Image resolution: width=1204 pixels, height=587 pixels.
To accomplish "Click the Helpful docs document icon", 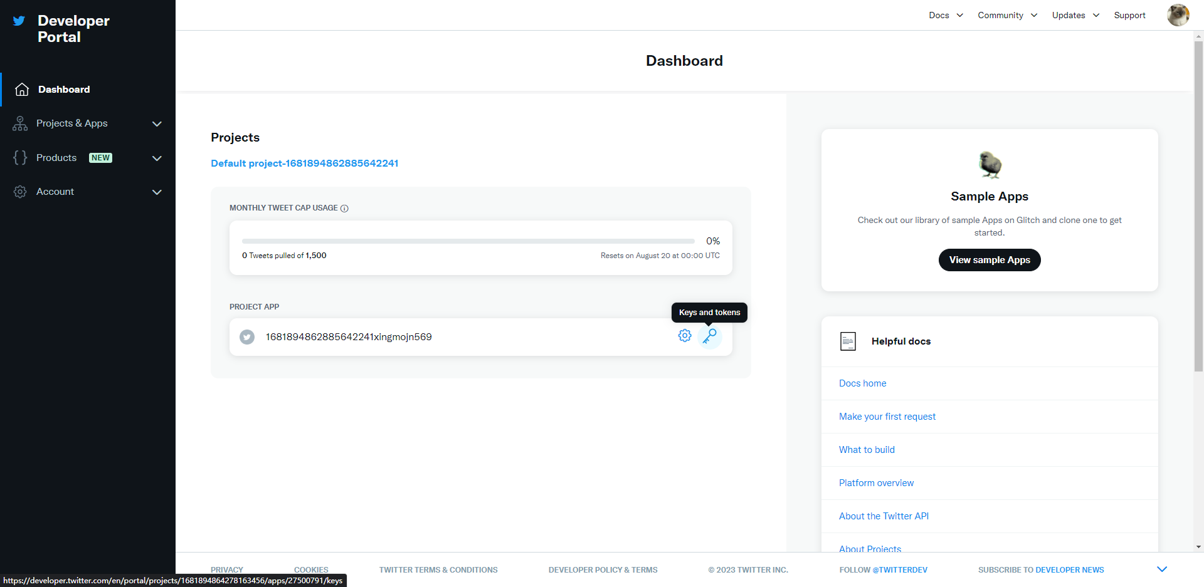I will coord(848,341).
